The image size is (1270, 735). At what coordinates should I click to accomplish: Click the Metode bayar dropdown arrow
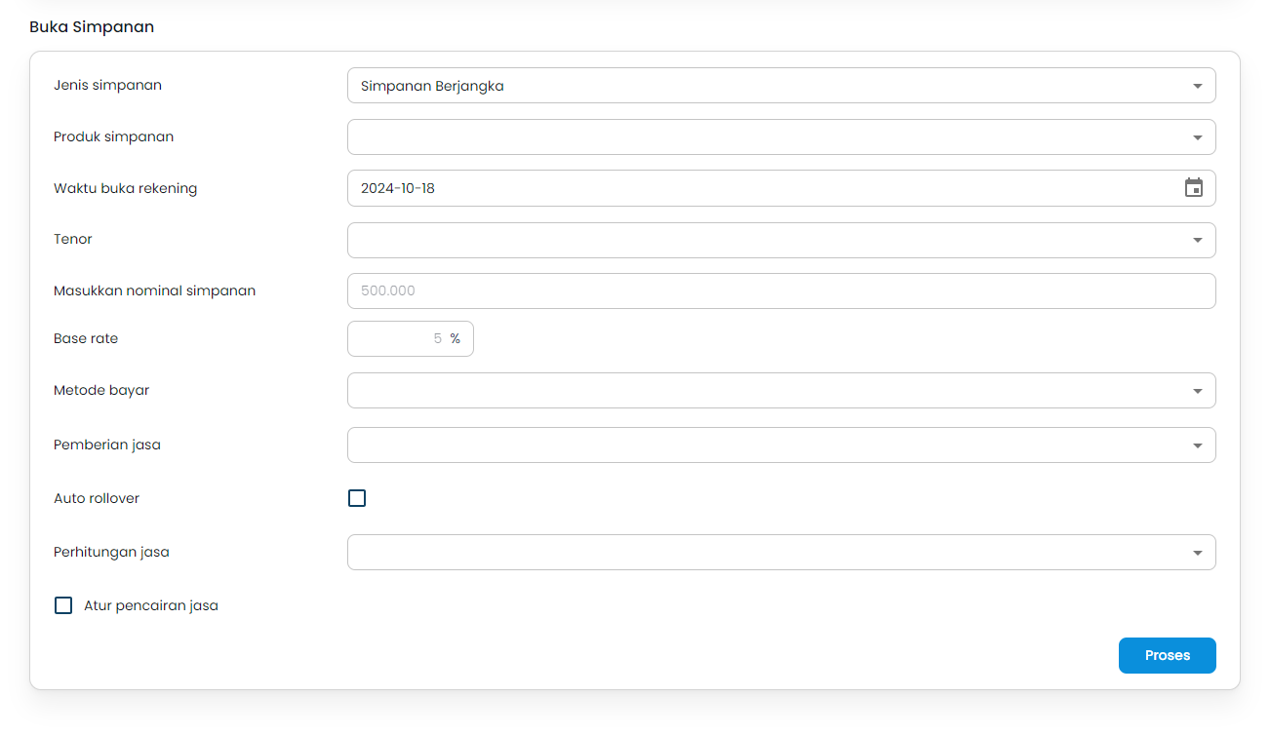pos(1198,390)
